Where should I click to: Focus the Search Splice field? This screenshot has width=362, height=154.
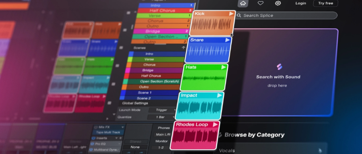pos(286,15)
